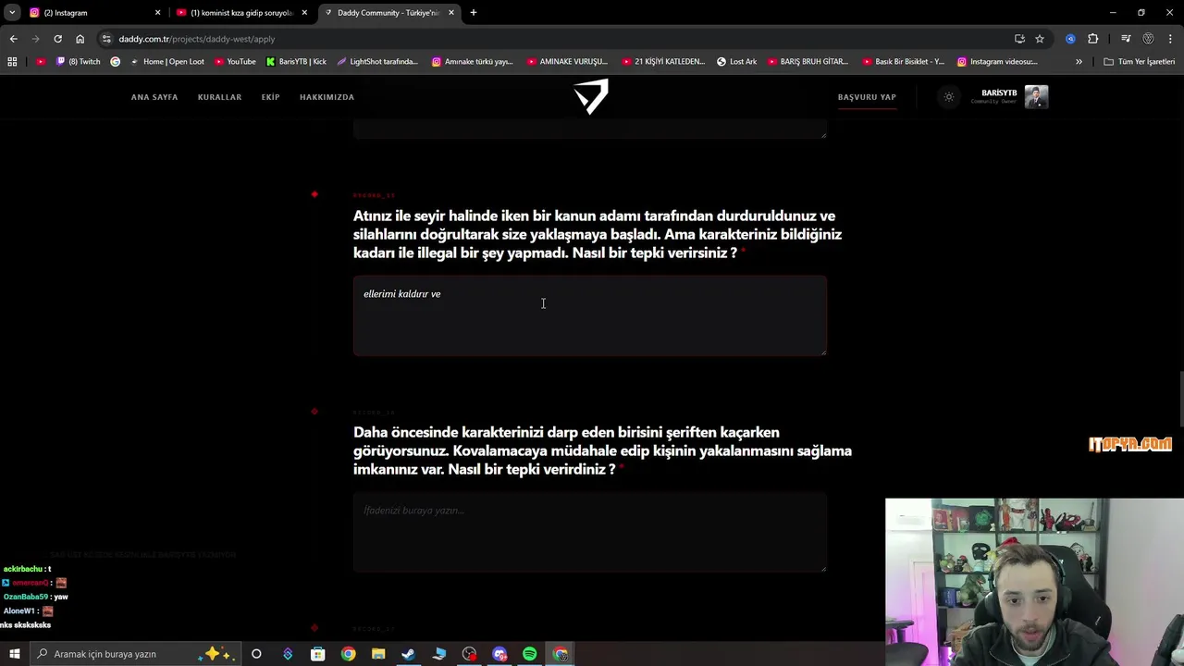The height and width of the screenshot is (666, 1184).
Task: Open the install app icon in address bar
Action: [x=1019, y=39]
